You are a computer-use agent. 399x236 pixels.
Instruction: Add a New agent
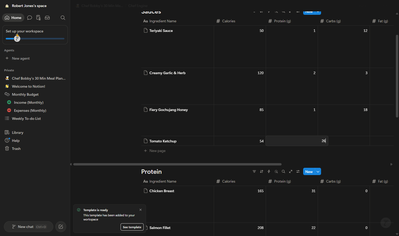coord(35,58)
